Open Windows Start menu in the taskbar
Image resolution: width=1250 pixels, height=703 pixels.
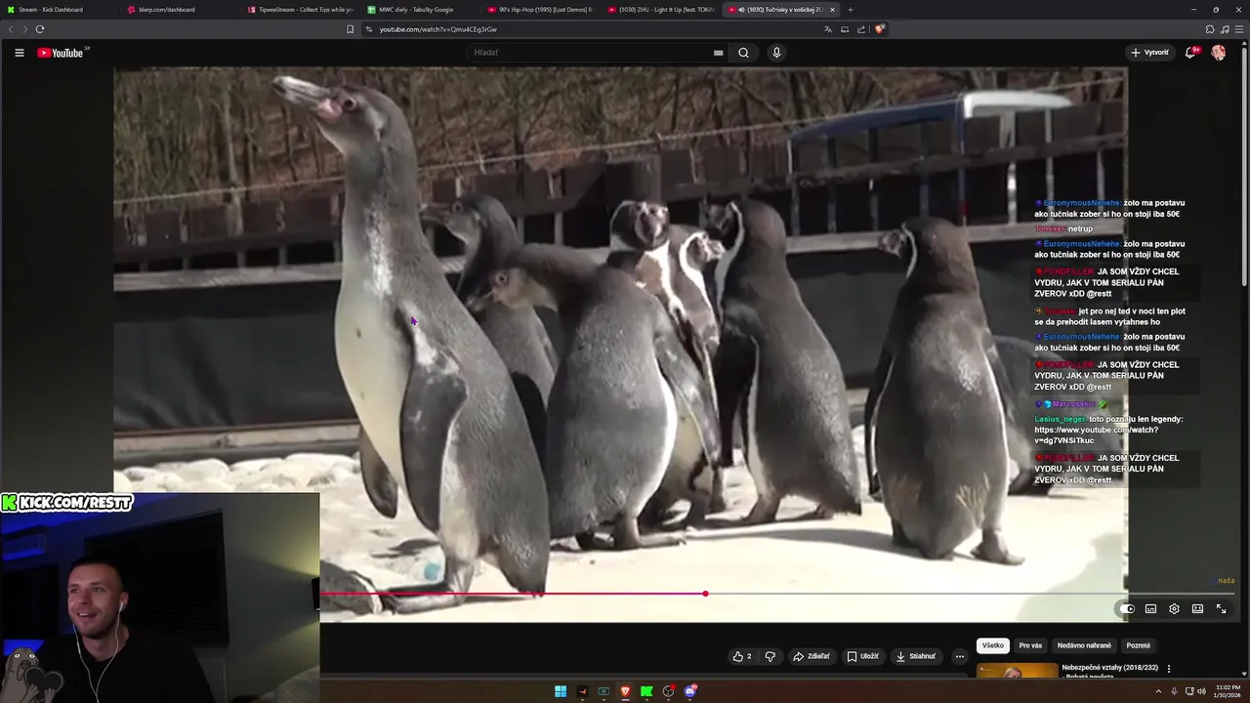point(561,691)
